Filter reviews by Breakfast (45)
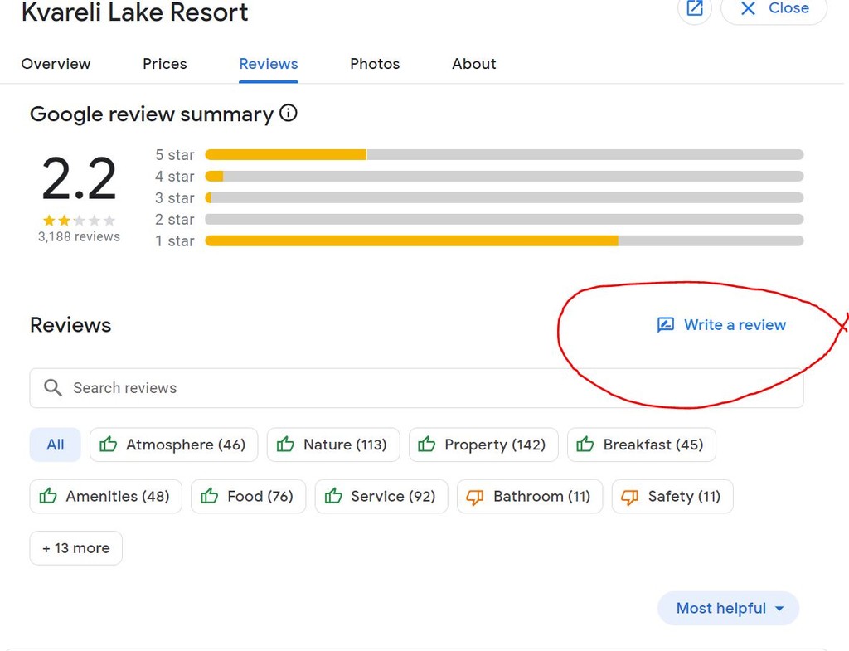 coord(642,445)
